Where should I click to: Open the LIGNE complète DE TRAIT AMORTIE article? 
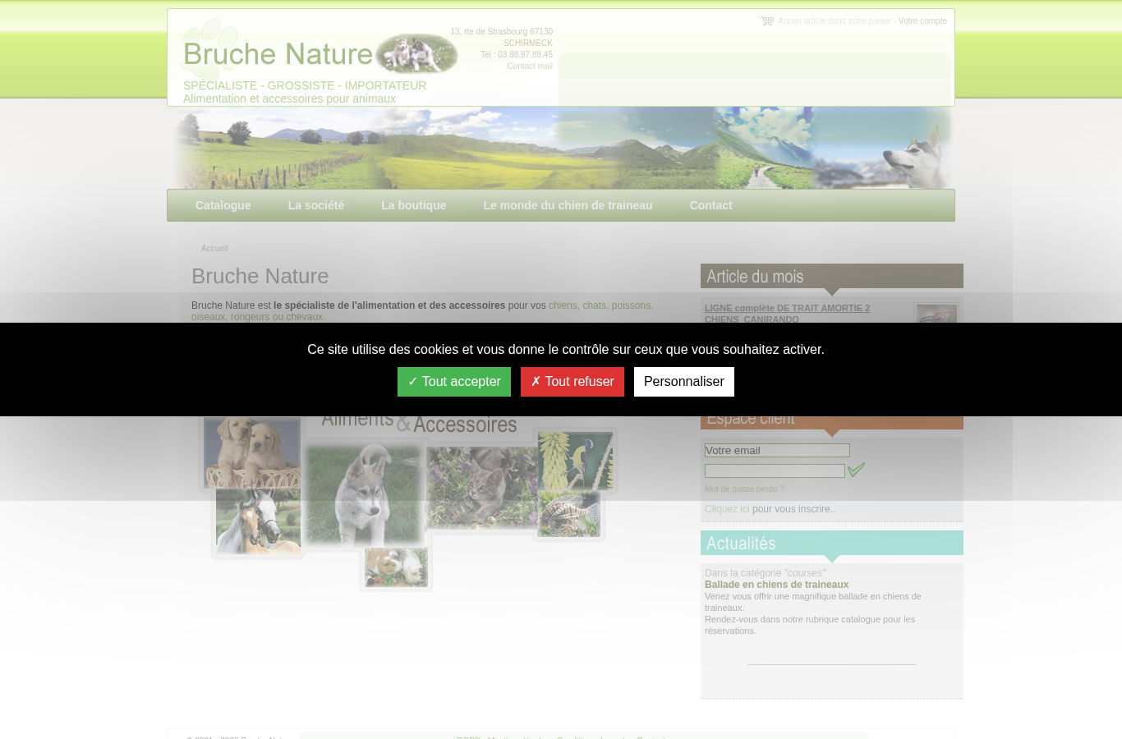click(787, 314)
